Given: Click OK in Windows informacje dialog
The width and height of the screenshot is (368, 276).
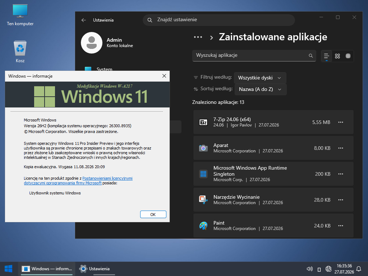Looking at the screenshot, I should 153,215.
